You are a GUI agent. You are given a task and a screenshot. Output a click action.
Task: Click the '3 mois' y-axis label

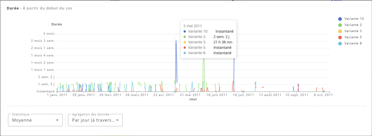pyautogui.click(x=49, y=34)
